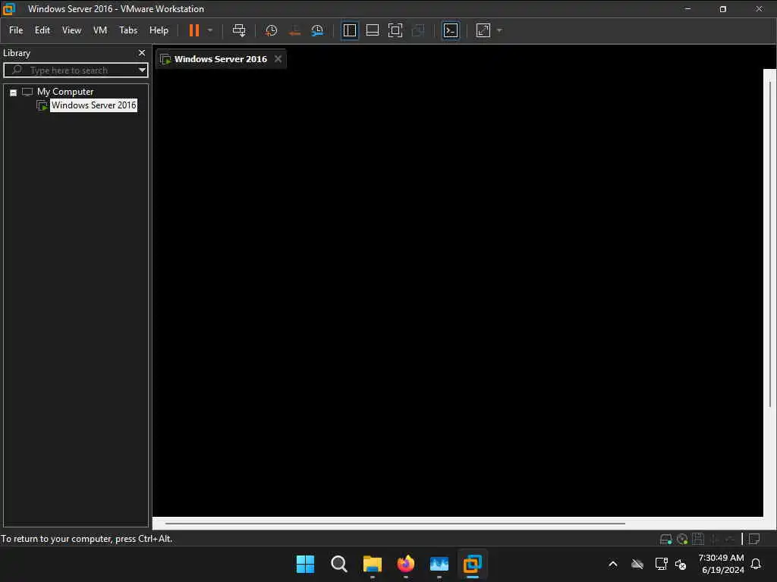The width and height of the screenshot is (777, 582).
Task: Close the Windows Server 2016 tab
Action: (x=278, y=59)
